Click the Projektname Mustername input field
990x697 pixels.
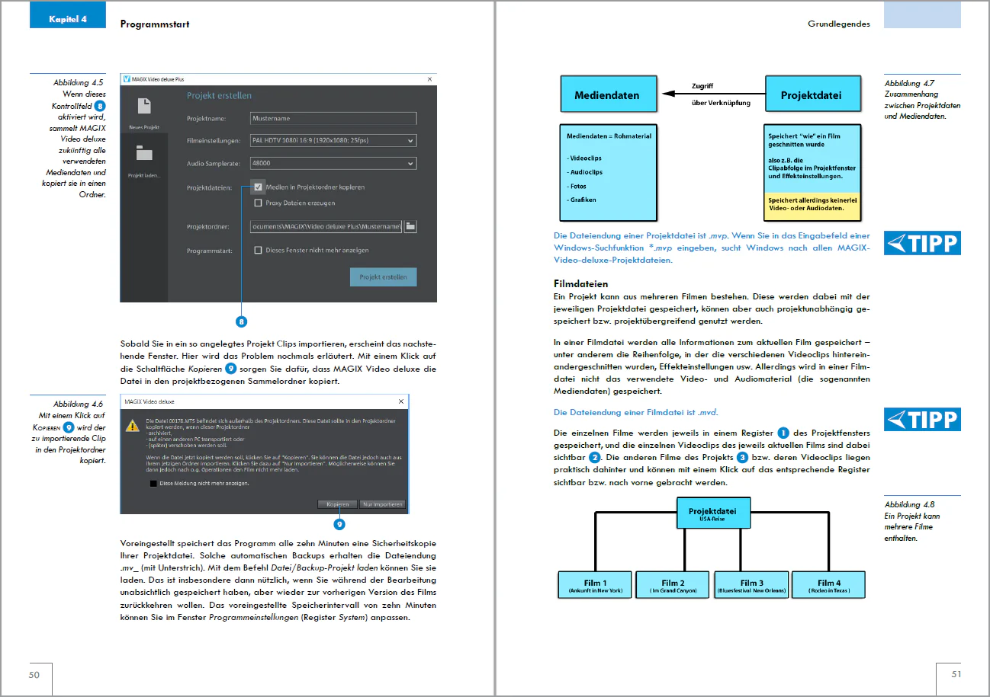(x=333, y=118)
